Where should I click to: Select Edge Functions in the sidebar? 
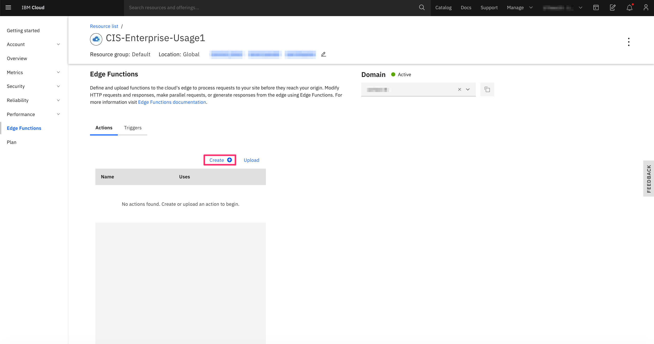(24, 128)
